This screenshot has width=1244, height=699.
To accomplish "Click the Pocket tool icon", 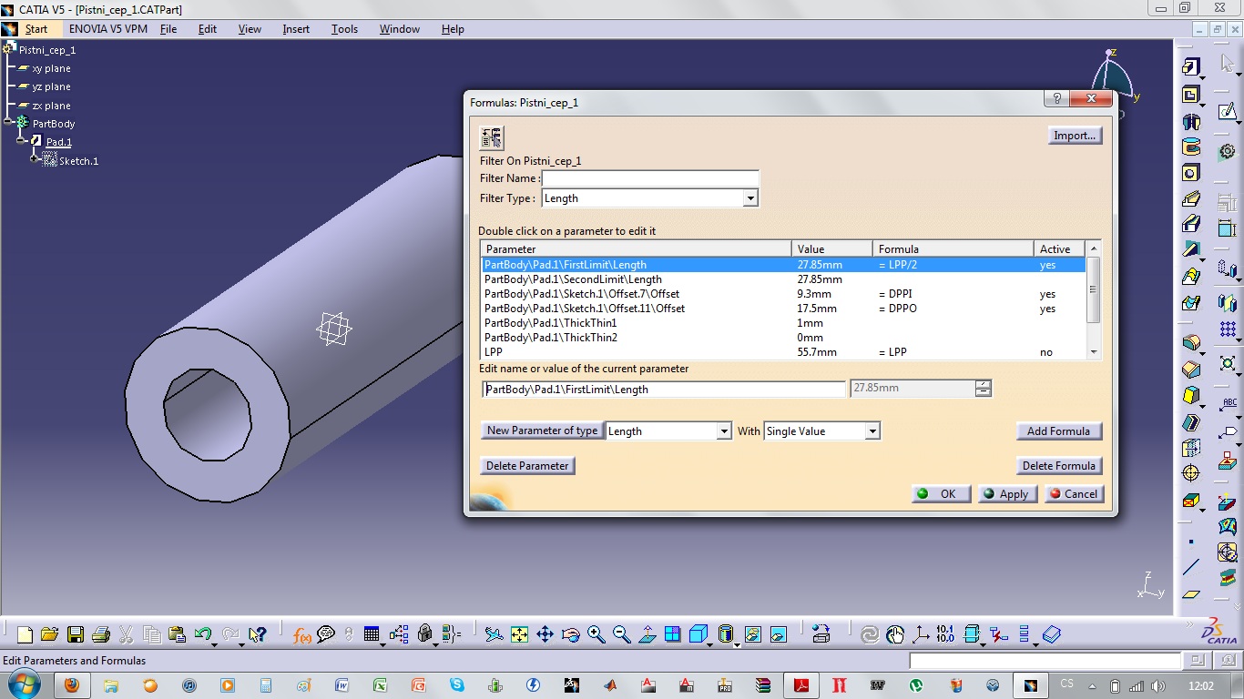I will pos(1191,95).
